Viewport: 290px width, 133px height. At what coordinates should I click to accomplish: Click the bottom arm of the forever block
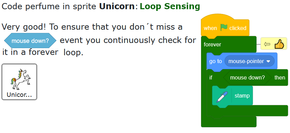click(x=228, y=122)
